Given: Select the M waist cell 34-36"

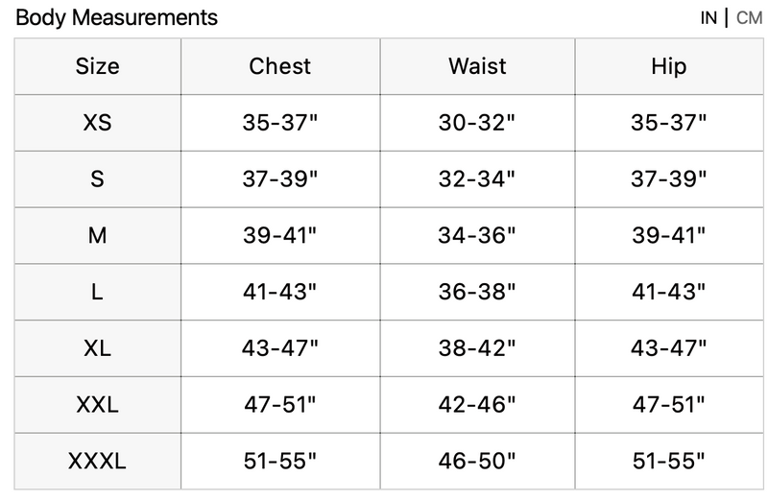Looking at the screenshot, I should 477,235.
